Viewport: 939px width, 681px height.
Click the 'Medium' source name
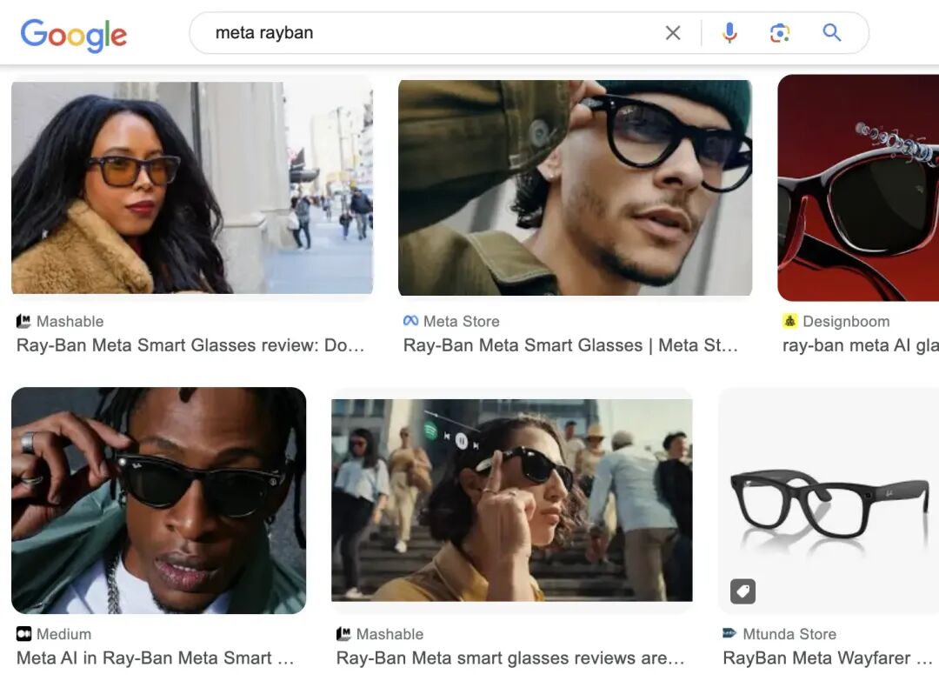[x=64, y=634]
